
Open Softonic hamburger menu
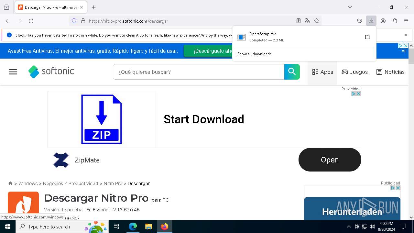(13, 72)
